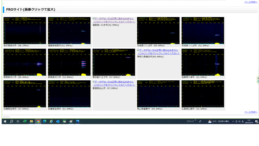Enlarge the 滋賀県大津市(92.5MHz) spectrogram
Image resolution: width=259 pixels, height=146 pixels.
pos(203,62)
